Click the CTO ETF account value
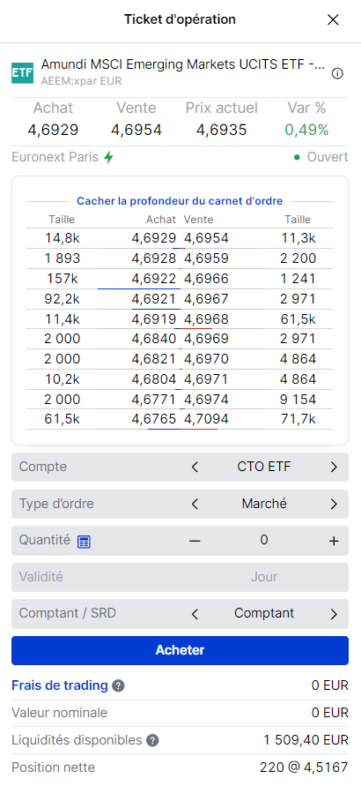The height and width of the screenshot is (786, 361). (264, 468)
